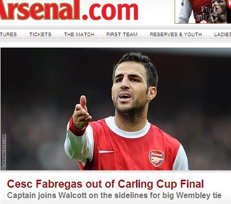This screenshot has height=204, width=231.
Task: Go to the Tickets section
Action: 41,34
